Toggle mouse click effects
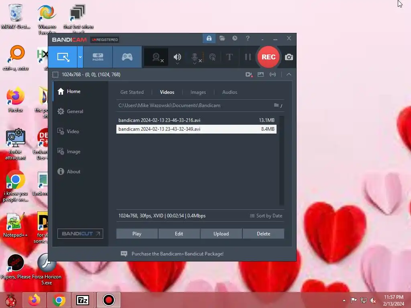Viewport: 411px width, 308px height. pos(212,57)
